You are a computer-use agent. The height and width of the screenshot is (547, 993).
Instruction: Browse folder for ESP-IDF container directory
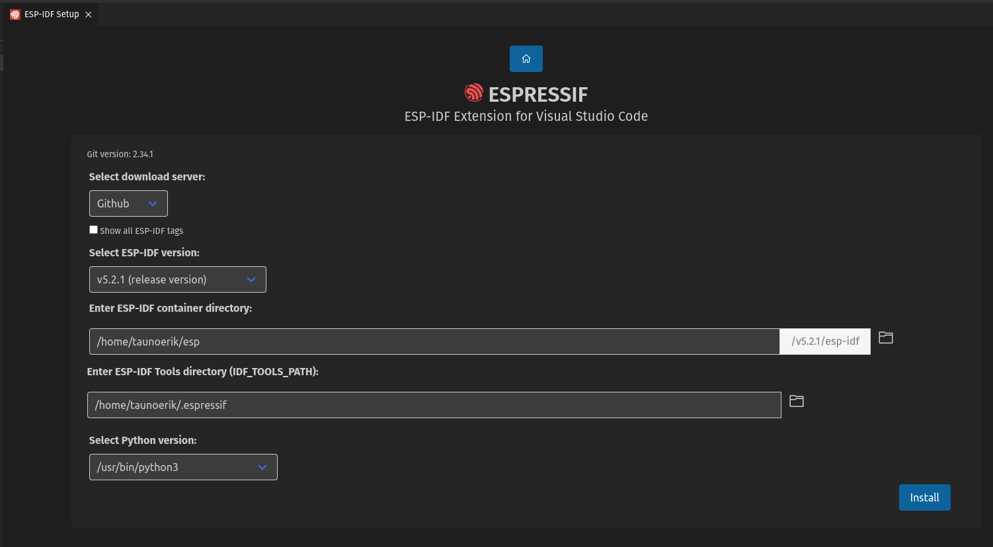point(885,338)
